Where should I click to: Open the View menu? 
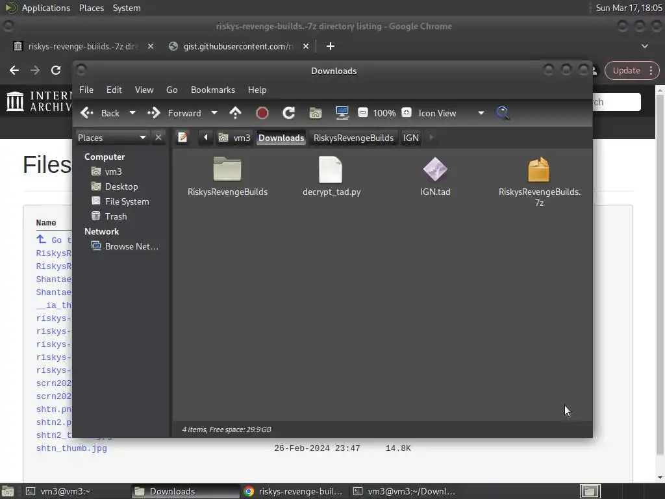pyautogui.click(x=144, y=90)
